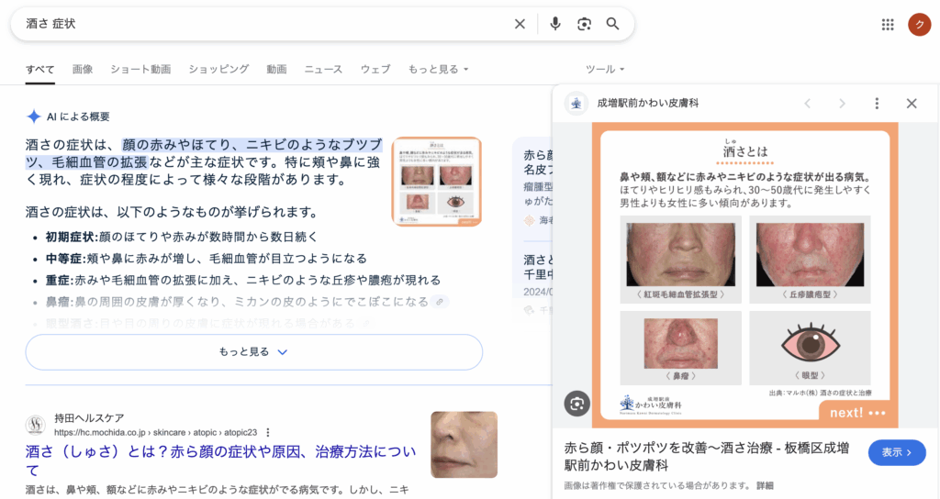This screenshot has height=499, width=940.
Task: Click the 表示 visit button
Action: point(897,453)
